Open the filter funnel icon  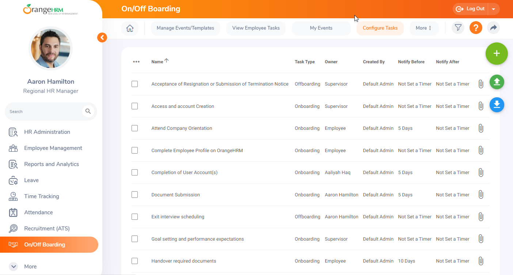pos(458,28)
